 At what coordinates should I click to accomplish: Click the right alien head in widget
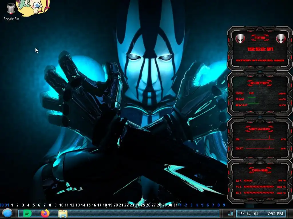pos(281,38)
